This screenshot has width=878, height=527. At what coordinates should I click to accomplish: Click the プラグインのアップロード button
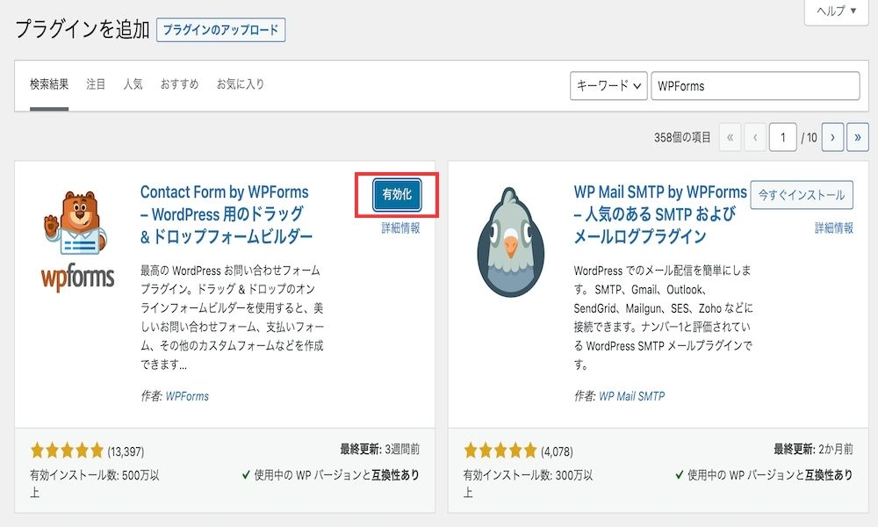[220, 30]
